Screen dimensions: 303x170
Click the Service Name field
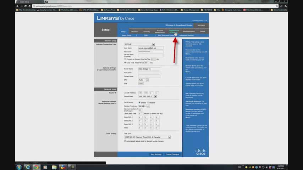coord(151,55)
